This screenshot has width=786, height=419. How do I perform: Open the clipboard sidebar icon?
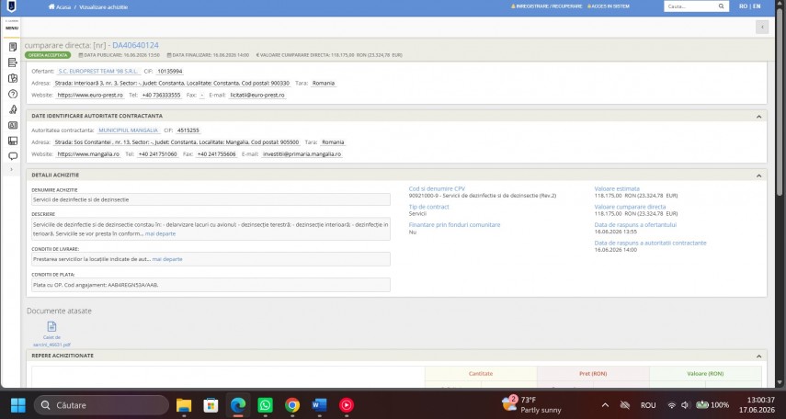click(13, 78)
